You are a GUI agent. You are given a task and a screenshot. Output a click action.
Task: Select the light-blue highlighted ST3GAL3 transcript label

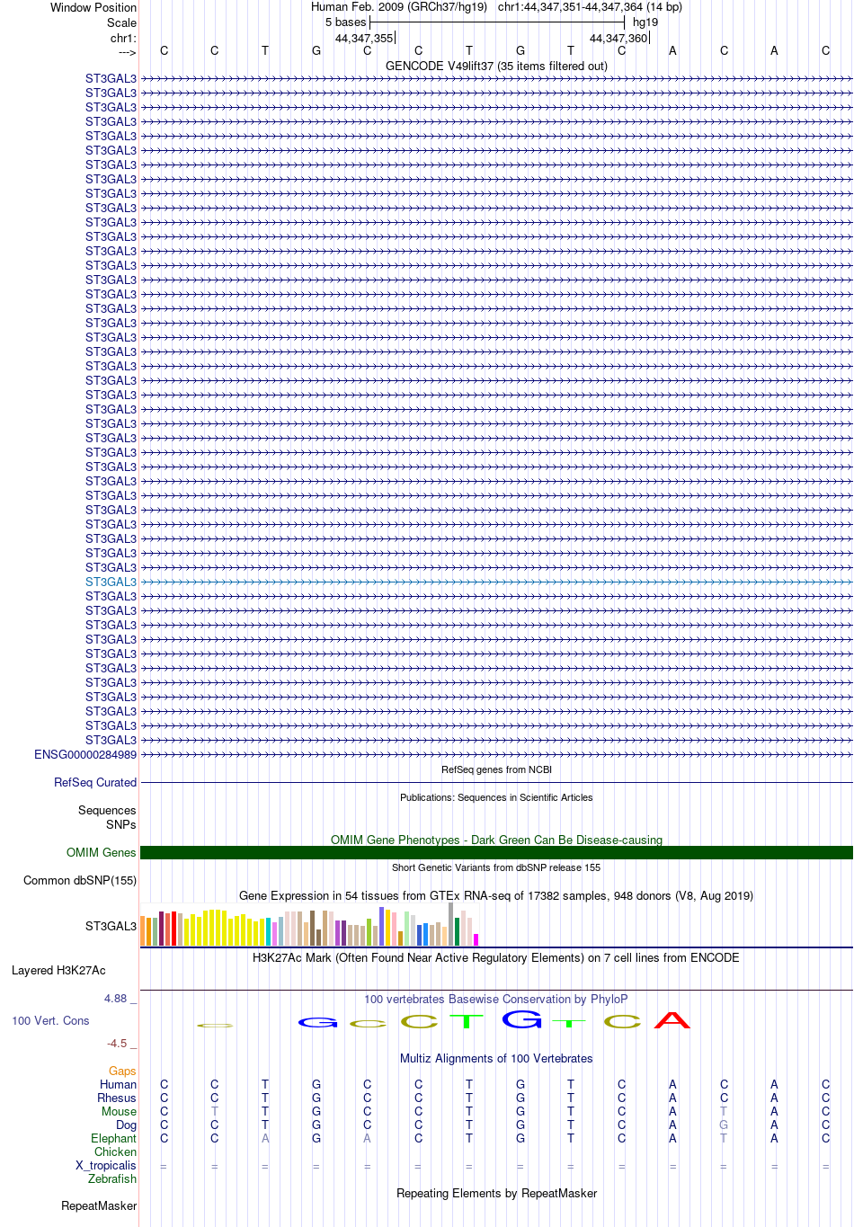click(x=111, y=582)
